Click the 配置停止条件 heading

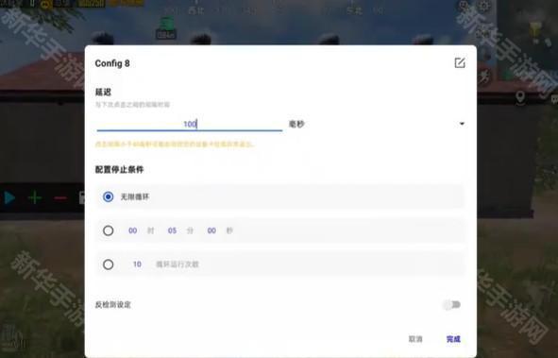119,169
